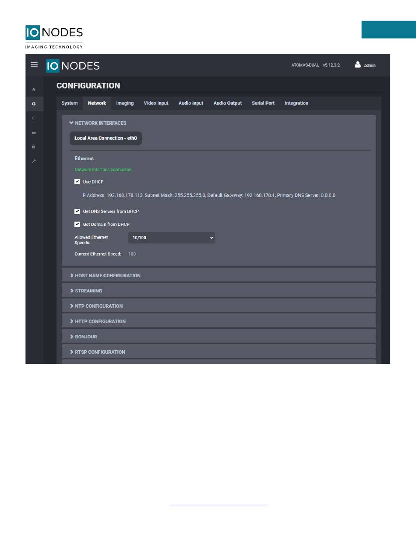Toggle the Use DHCP checkbox
416x538 pixels.
tap(77, 182)
